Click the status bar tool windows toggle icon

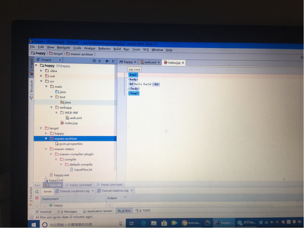(32, 217)
